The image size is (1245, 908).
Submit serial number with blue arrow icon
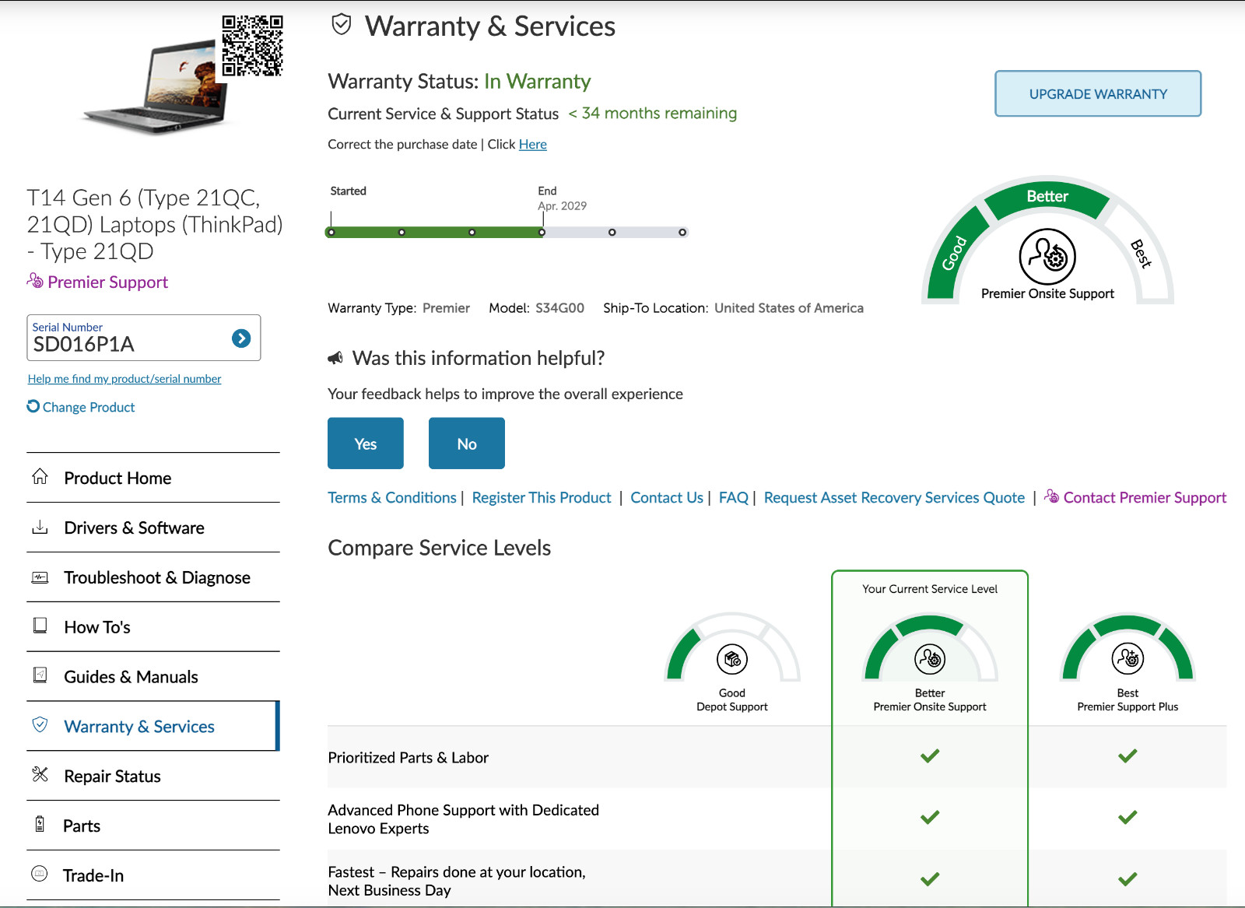coord(241,338)
